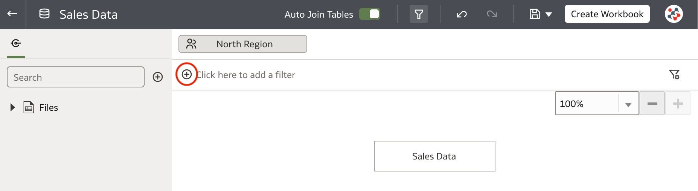
Task: Click inside the Search input field
Action: [x=76, y=77]
